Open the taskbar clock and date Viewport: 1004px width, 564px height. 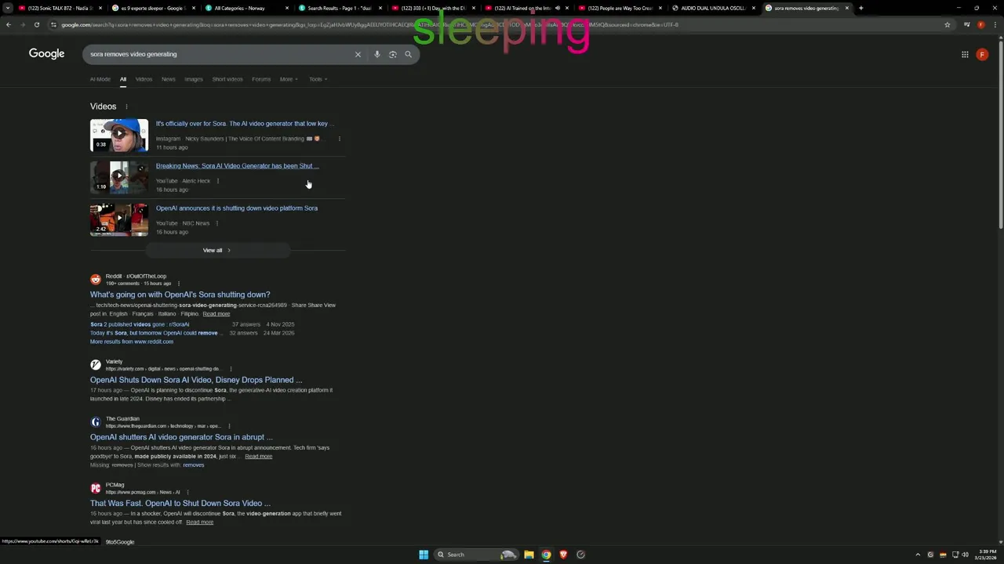(988, 555)
